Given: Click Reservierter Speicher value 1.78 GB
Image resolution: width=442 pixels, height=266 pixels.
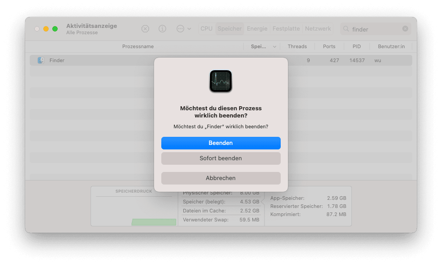Looking at the screenshot, I should (337, 206).
